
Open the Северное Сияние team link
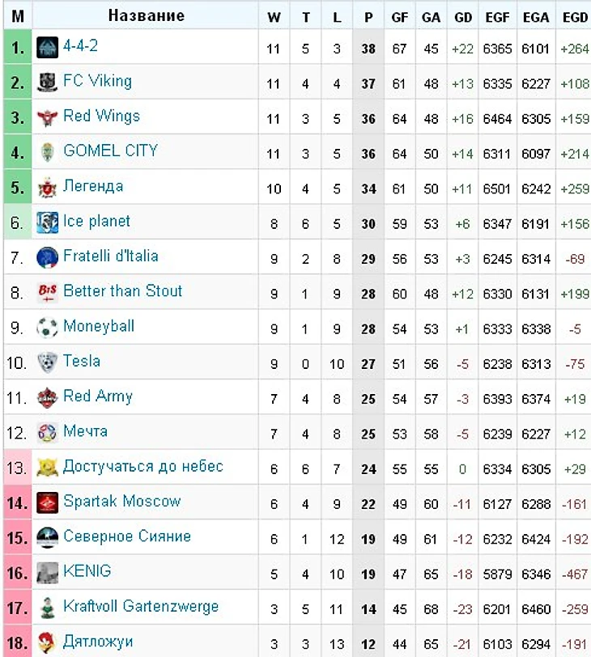pyautogui.click(x=127, y=536)
